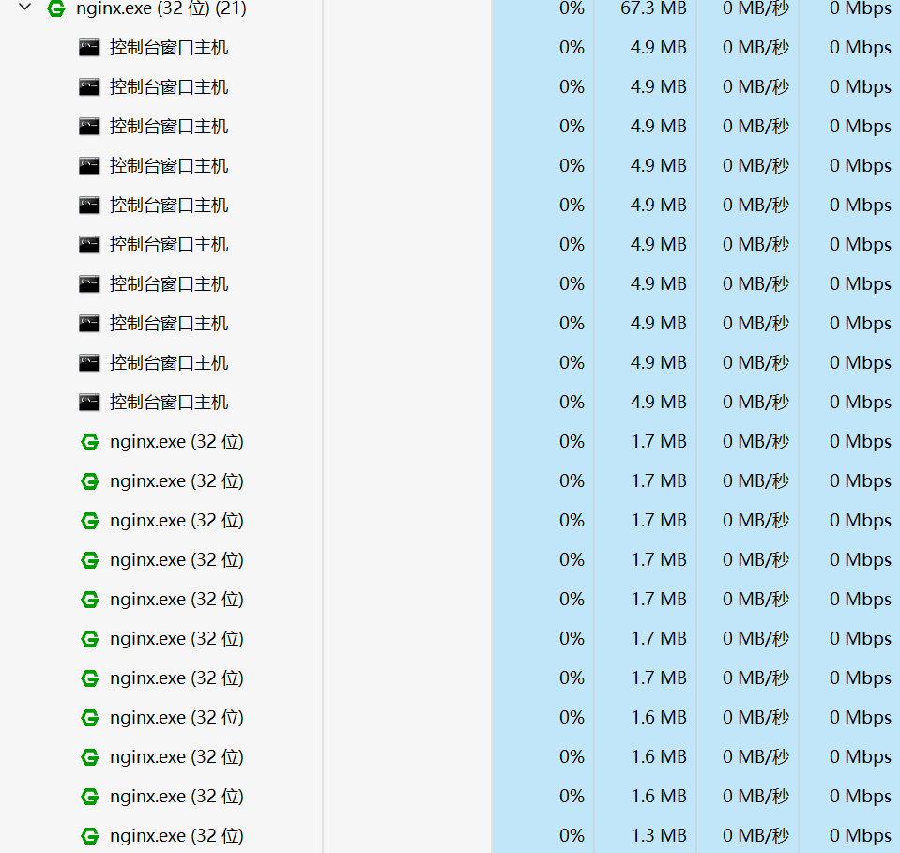The image size is (900, 853).
Task: Click the nginx icon on the 1.3 MB row
Action: point(90,836)
